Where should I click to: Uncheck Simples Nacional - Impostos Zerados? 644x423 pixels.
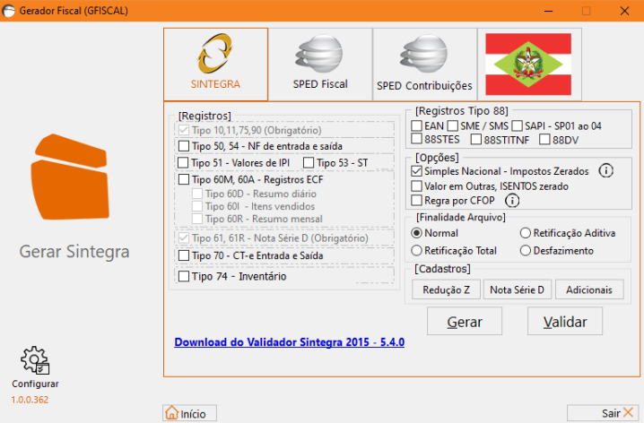coord(416,171)
